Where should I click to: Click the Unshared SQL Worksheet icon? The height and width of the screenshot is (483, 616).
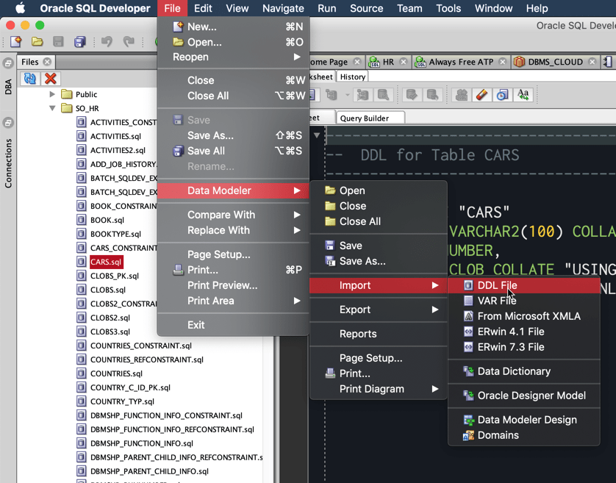pyautogui.click(x=461, y=95)
